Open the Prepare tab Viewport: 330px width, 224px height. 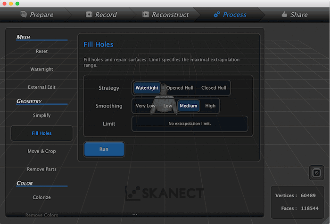click(x=37, y=15)
